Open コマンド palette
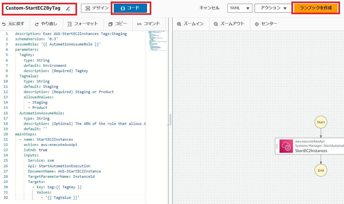Viewport: 344px width, 204px height. (x=148, y=24)
